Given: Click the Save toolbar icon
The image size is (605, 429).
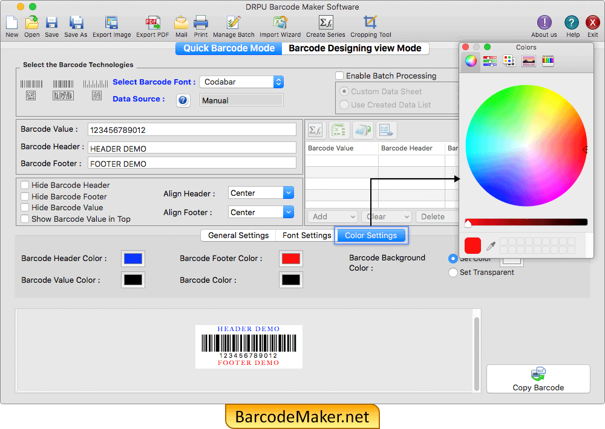Looking at the screenshot, I should (51, 23).
